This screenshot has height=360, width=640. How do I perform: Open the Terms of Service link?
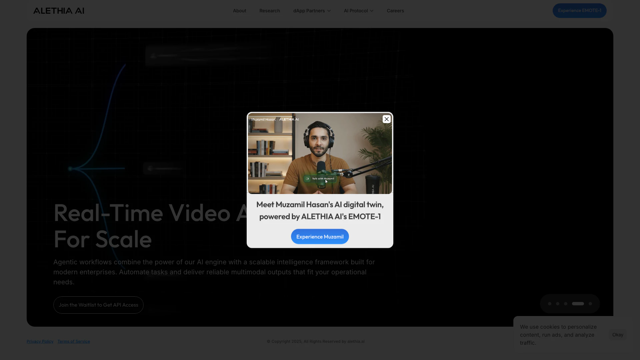tap(74, 341)
